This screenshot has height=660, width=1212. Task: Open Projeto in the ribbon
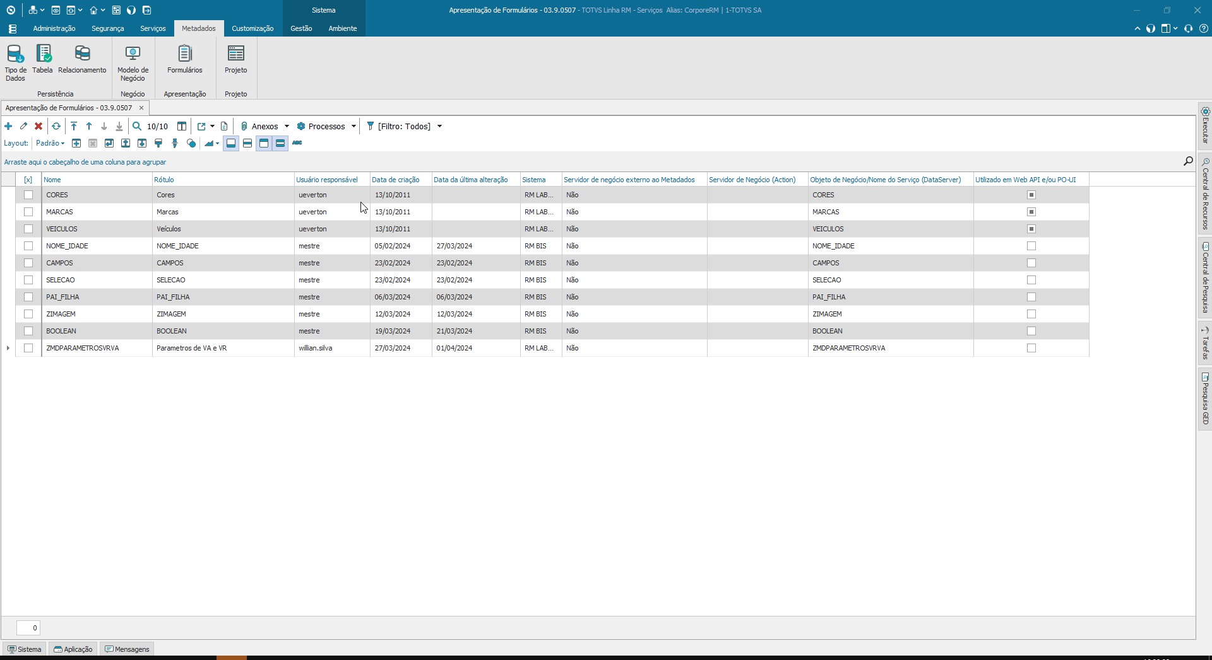(235, 59)
